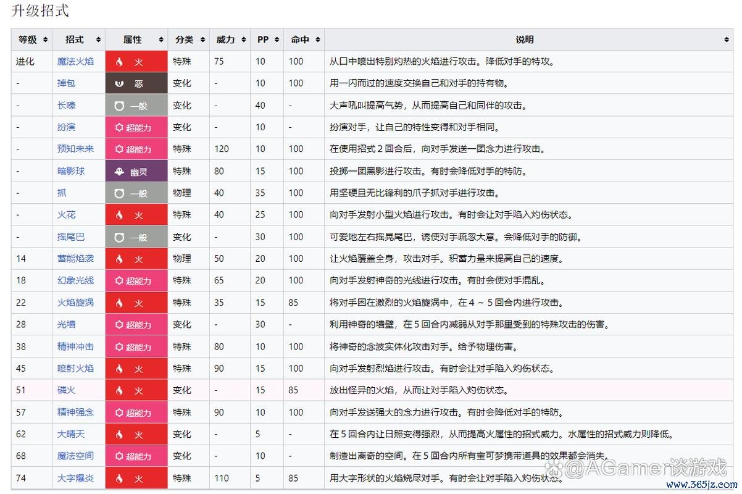Screen dimensions: 742x494
Task: Sort table by 分类 column arrows
Action: pyautogui.click(x=203, y=40)
